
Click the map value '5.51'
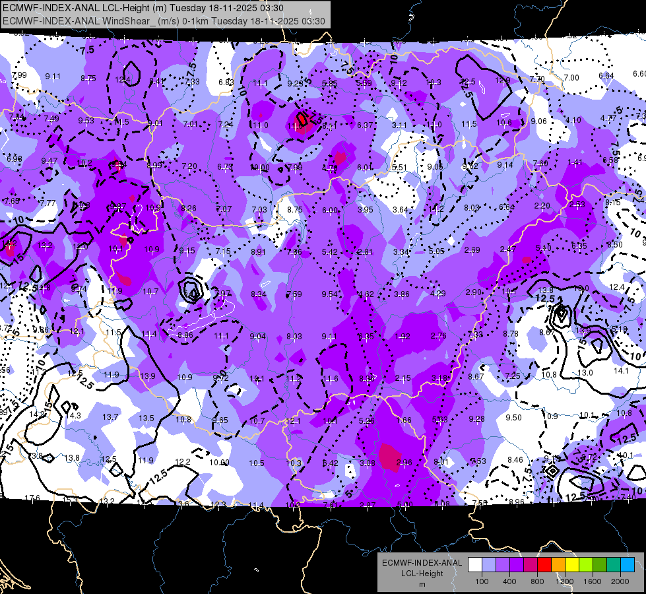pos(399,168)
